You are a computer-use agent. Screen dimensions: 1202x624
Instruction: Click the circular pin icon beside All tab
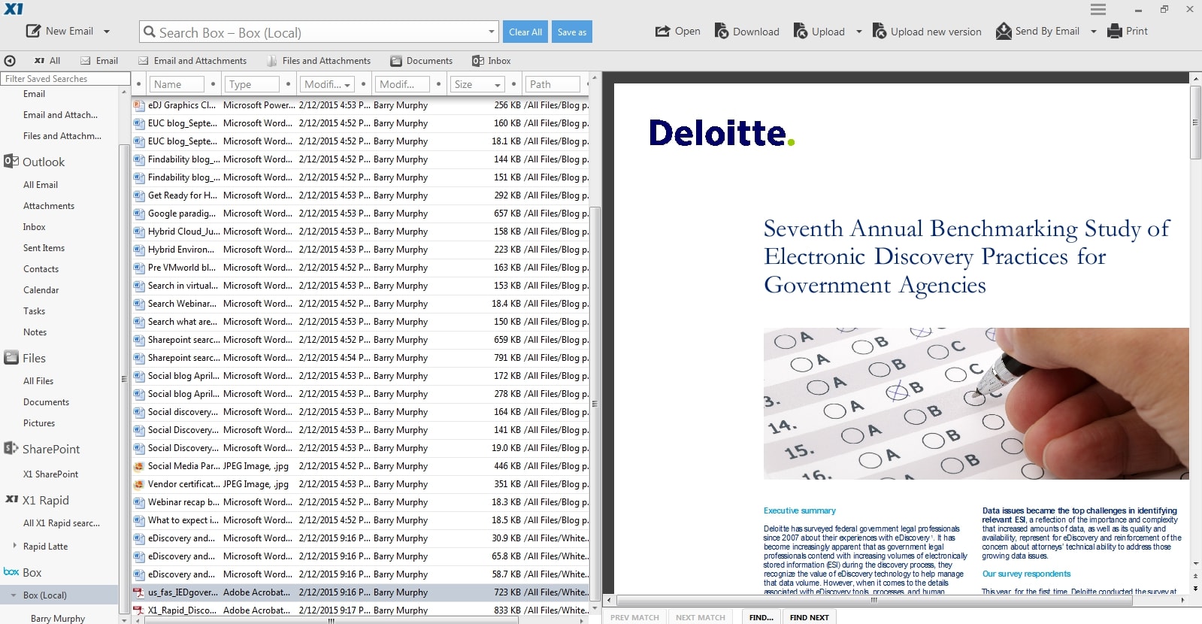10,61
